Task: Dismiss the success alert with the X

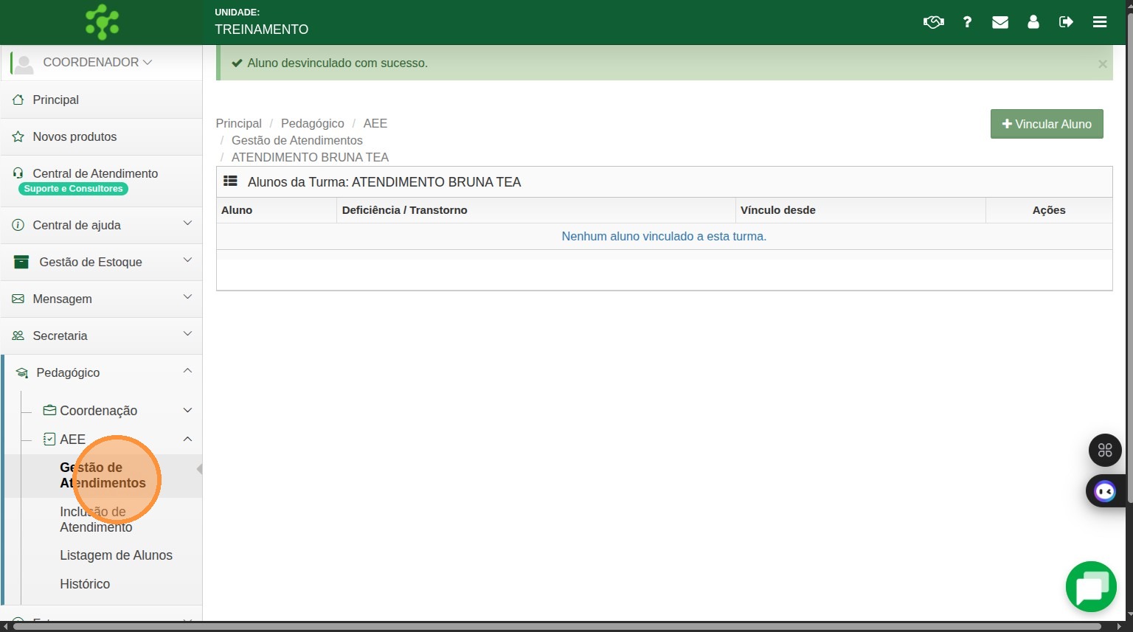Action: pos(1103,64)
